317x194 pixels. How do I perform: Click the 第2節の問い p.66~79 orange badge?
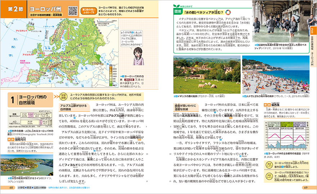click(x=89, y=11)
